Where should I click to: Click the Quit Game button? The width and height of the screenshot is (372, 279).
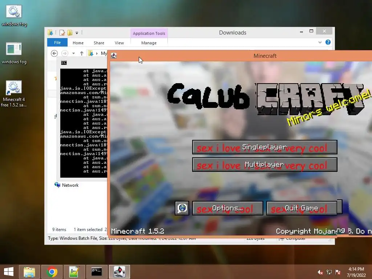[302, 208]
